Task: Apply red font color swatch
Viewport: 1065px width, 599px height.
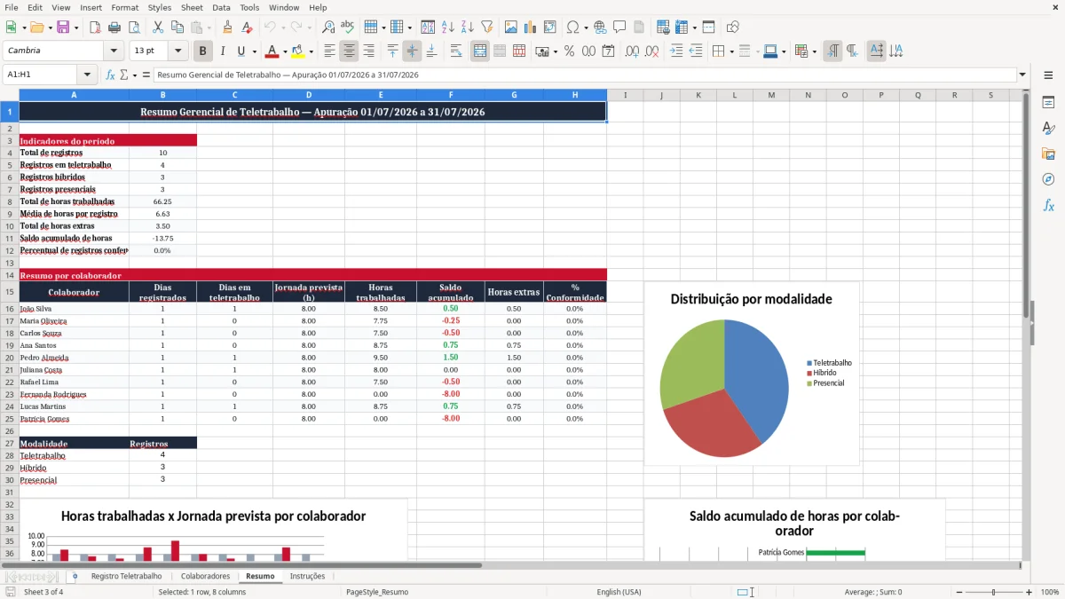Action: [x=272, y=51]
